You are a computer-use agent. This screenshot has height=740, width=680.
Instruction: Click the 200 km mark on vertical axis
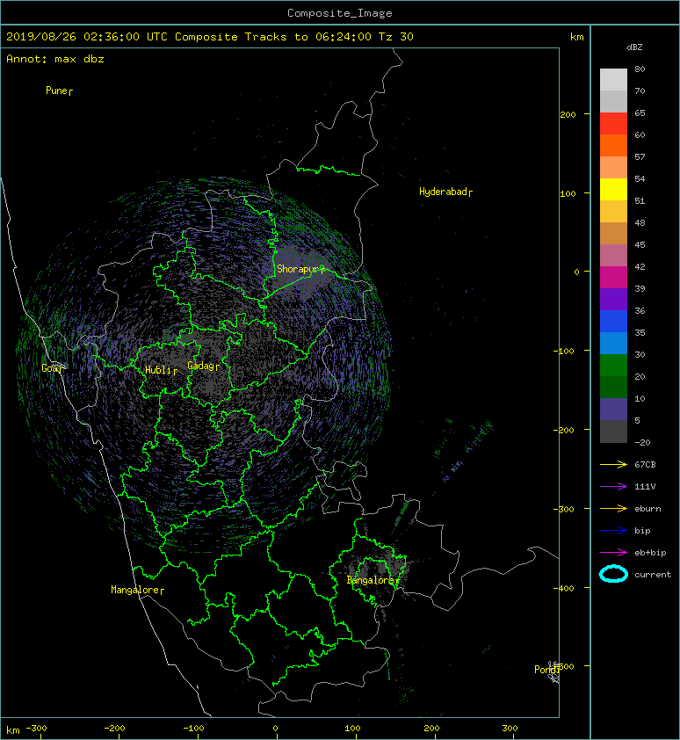(x=568, y=114)
